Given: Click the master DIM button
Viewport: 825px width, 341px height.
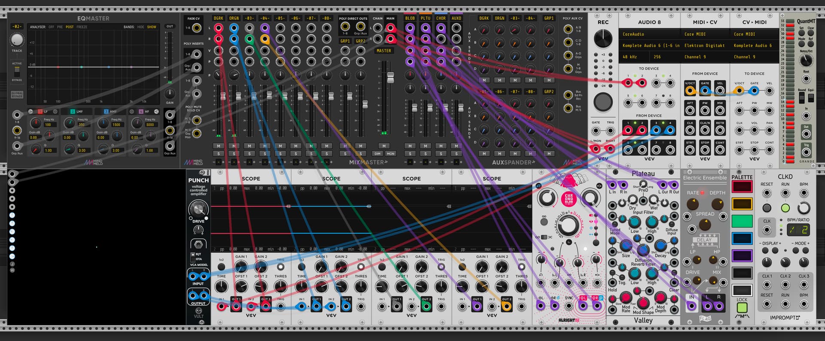Looking at the screenshot, I should 377,154.
